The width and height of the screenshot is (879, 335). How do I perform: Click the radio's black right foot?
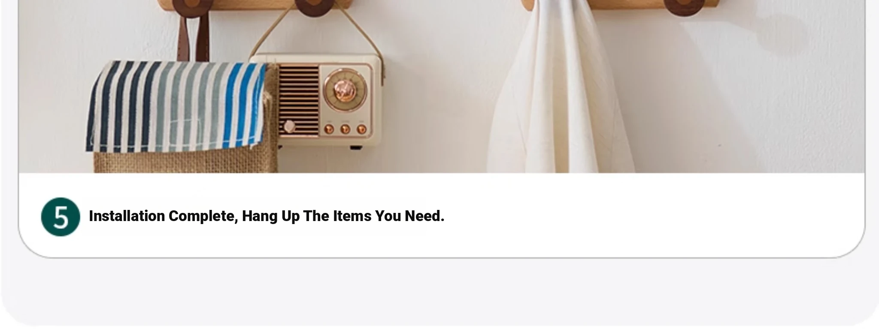pos(356,148)
